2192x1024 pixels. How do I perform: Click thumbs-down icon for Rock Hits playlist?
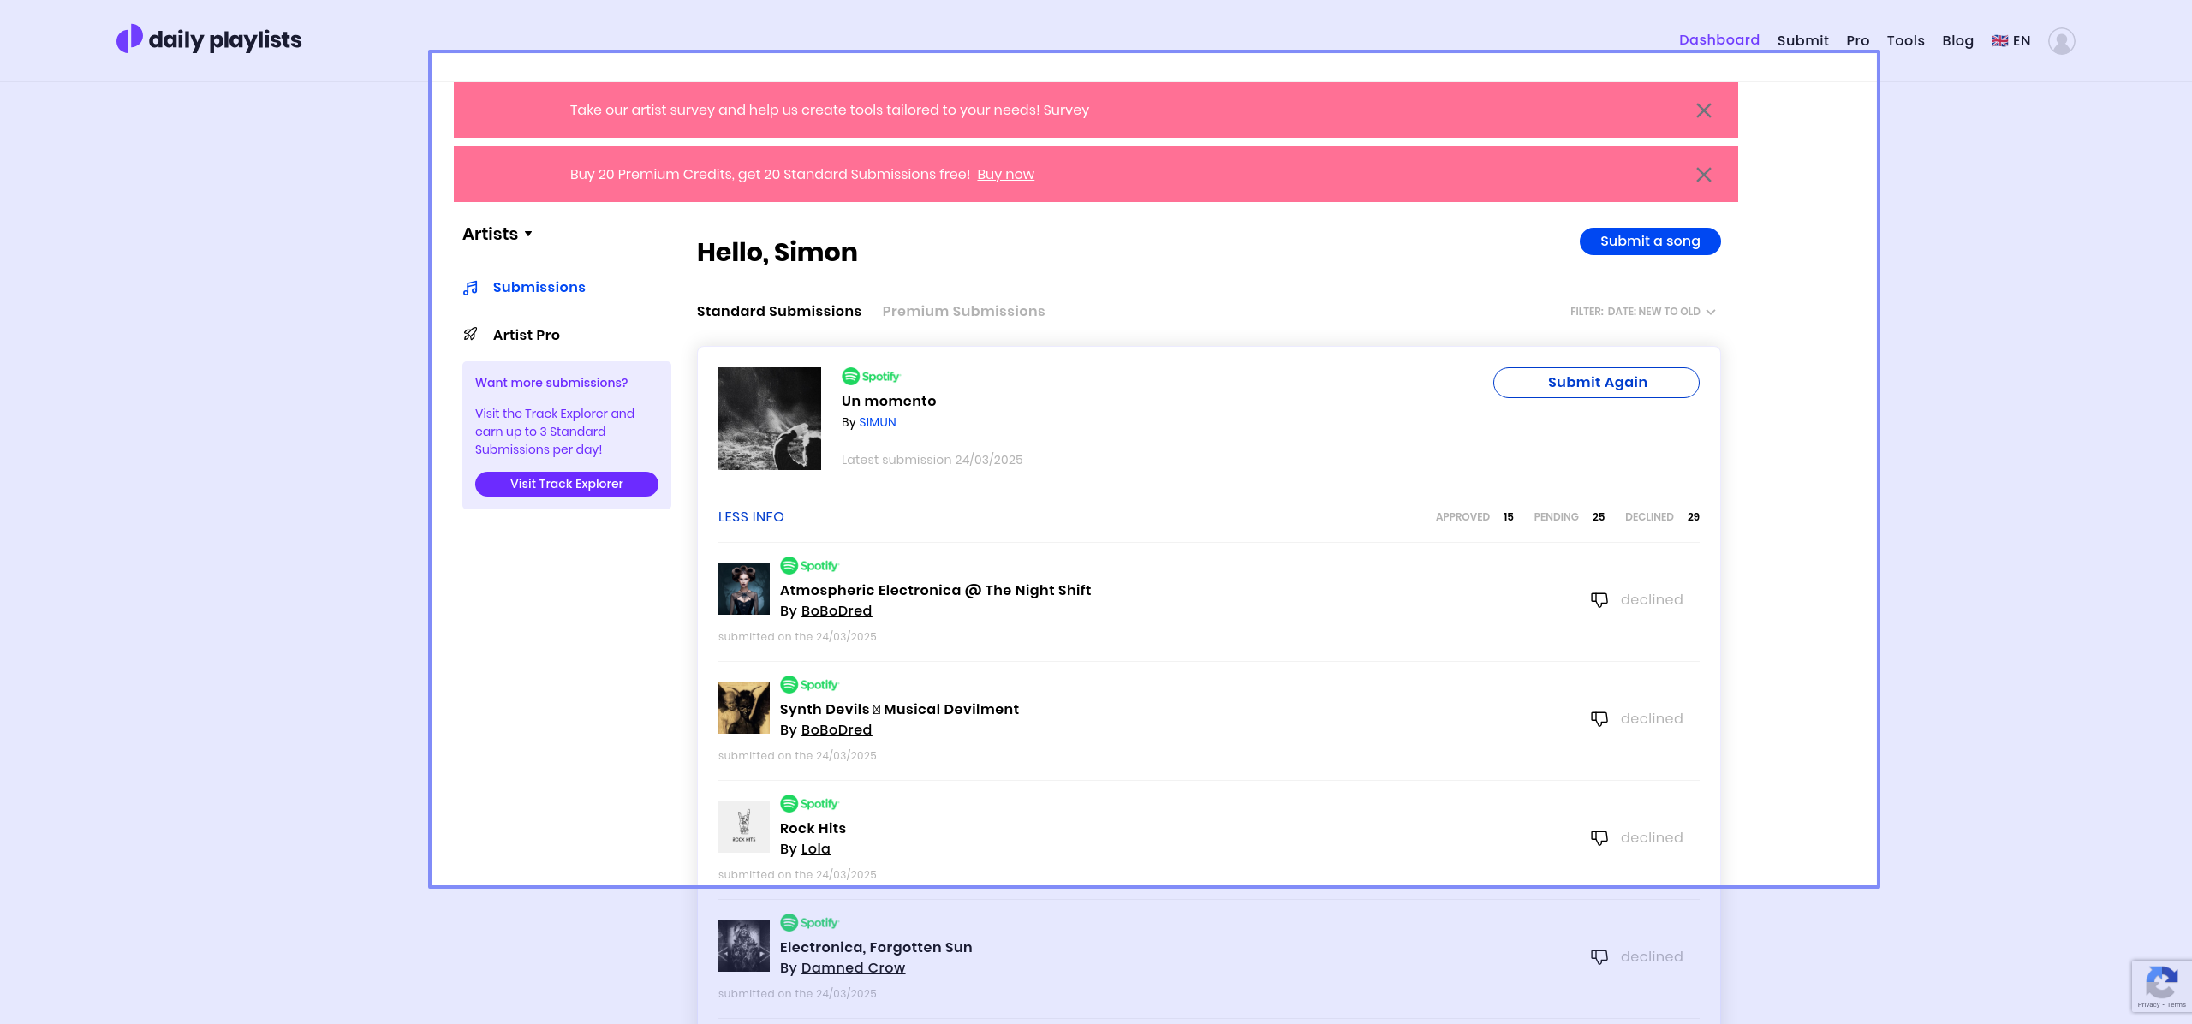point(1599,838)
